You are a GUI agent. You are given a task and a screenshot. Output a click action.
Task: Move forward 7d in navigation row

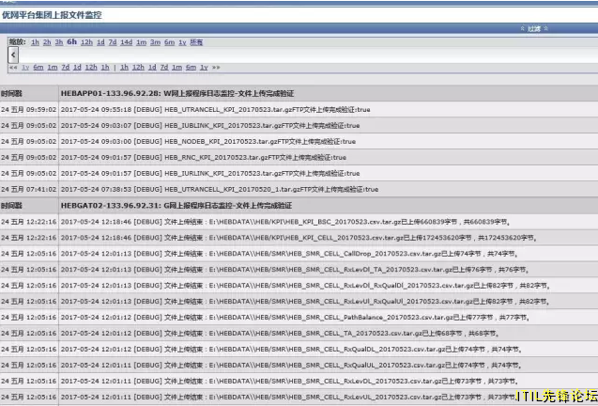point(164,68)
